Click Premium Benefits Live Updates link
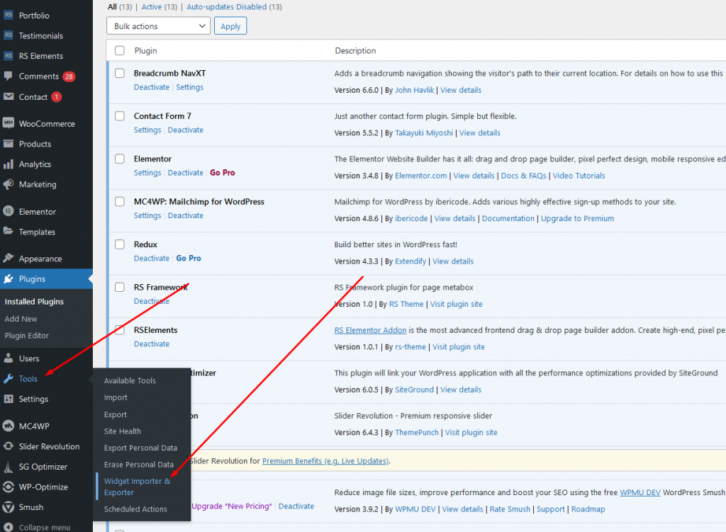 [x=325, y=460]
